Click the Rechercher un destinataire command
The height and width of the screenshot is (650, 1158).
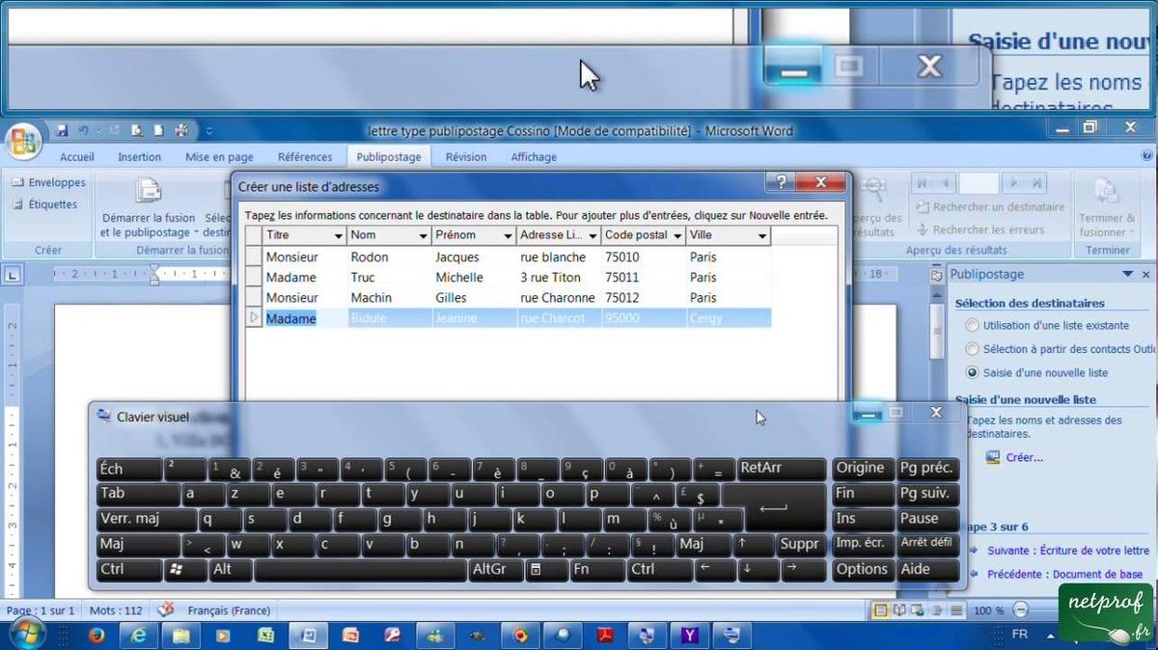989,207
